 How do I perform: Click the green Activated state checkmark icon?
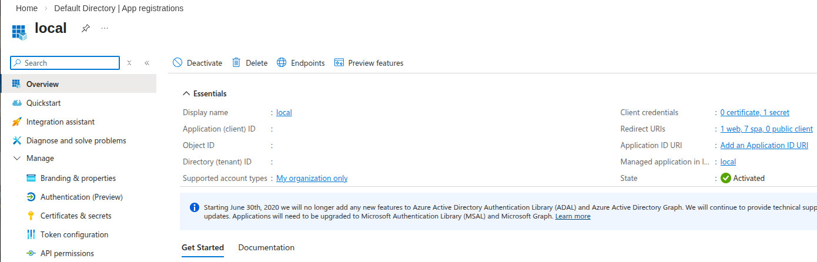click(726, 178)
